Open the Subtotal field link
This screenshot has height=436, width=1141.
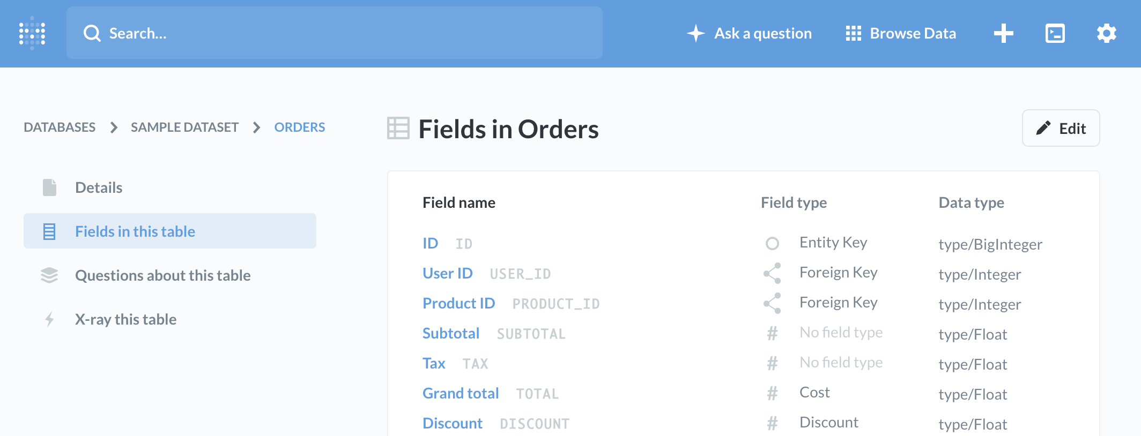click(x=450, y=333)
